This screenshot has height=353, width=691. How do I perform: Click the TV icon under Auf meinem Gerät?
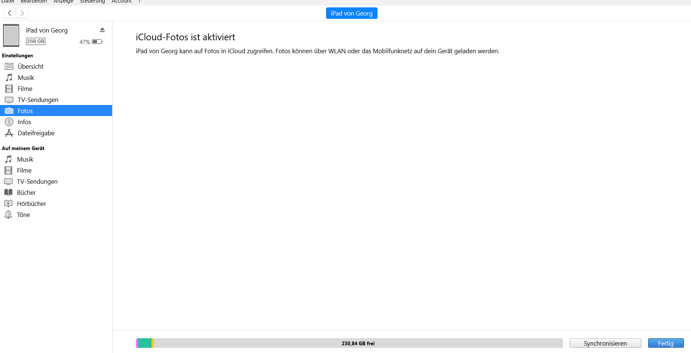8,181
